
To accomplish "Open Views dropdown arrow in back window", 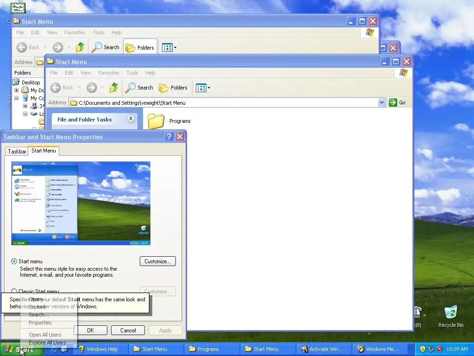I will [175, 48].
